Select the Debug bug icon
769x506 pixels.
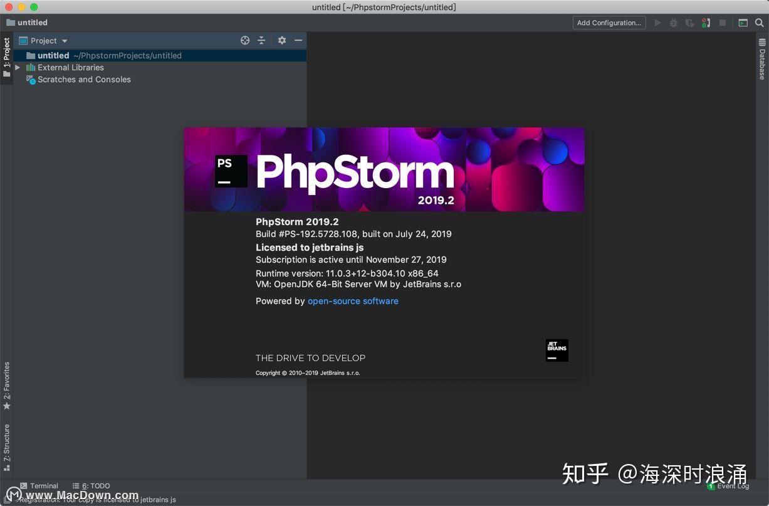click(x=674, y=23)
